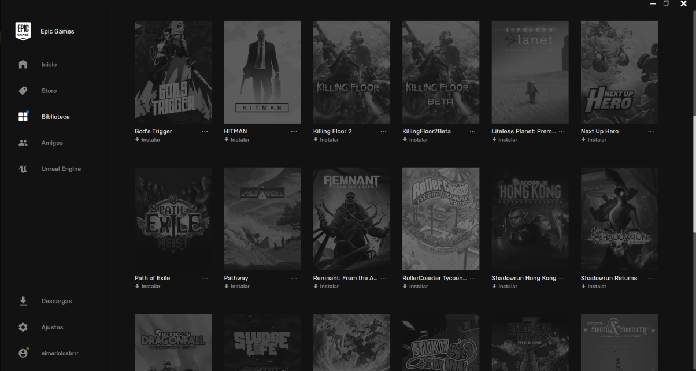
Task: Select Shadowrun Returns cover thumbnail
Action: (x=619, y=219)
